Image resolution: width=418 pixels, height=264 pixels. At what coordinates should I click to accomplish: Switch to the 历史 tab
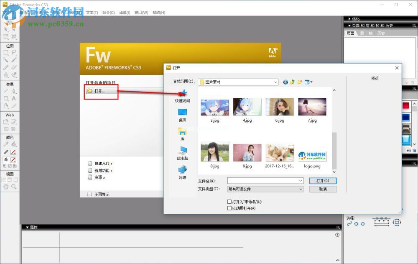tap(381, 33)
